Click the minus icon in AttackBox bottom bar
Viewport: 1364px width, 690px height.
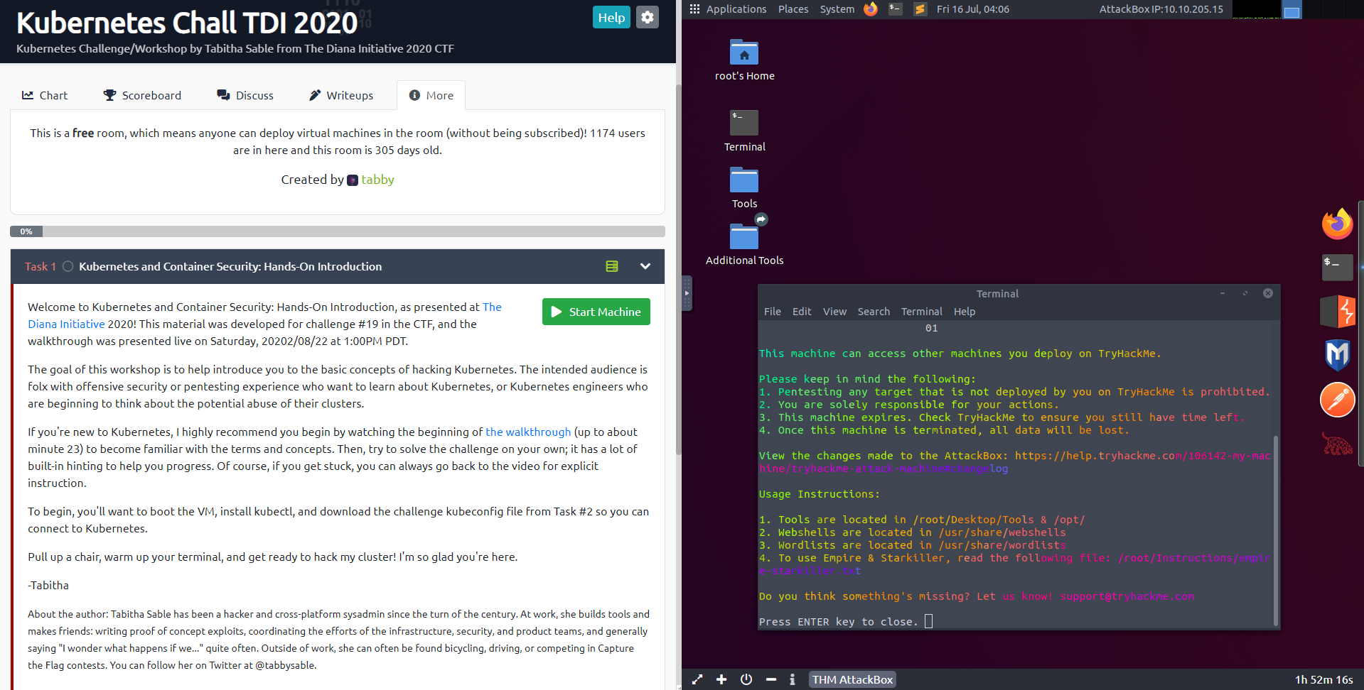pyautogui.click(x=771, y=679)
